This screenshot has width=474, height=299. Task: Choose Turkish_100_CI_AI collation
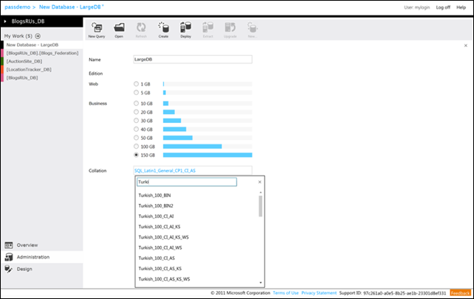tap(156, 217)
